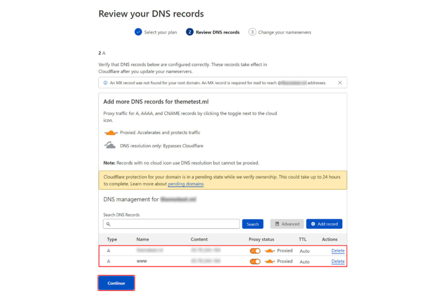
Task: Click the '2 A' record count text
Action: (102, 53)
